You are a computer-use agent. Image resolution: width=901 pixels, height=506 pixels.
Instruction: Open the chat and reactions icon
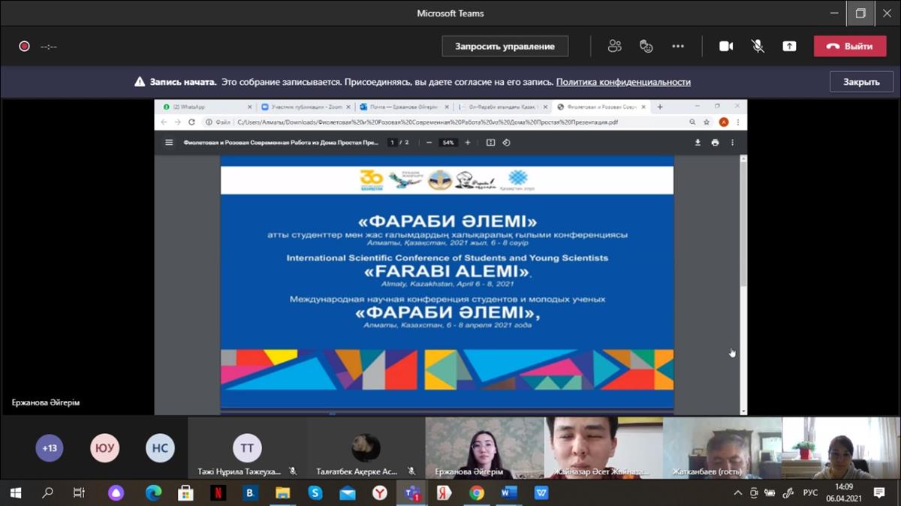tap(646, 46)
